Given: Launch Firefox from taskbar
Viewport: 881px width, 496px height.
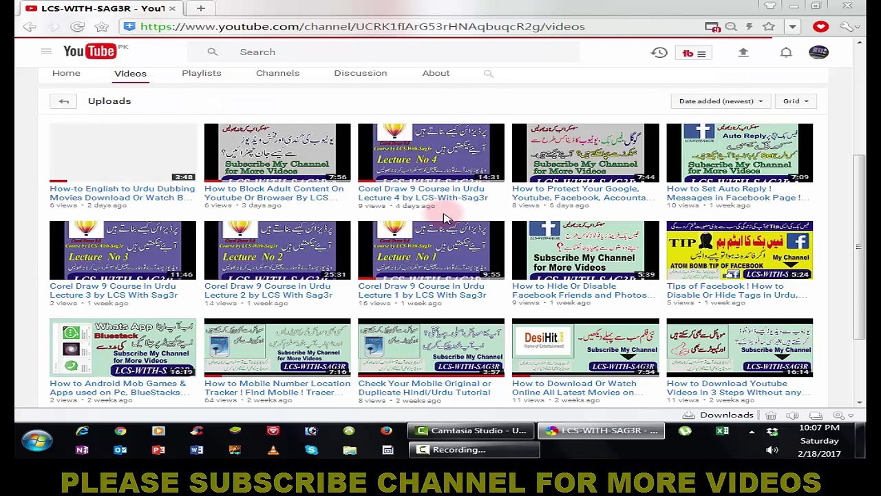Looking at the screenshot, I should (386, 431).
